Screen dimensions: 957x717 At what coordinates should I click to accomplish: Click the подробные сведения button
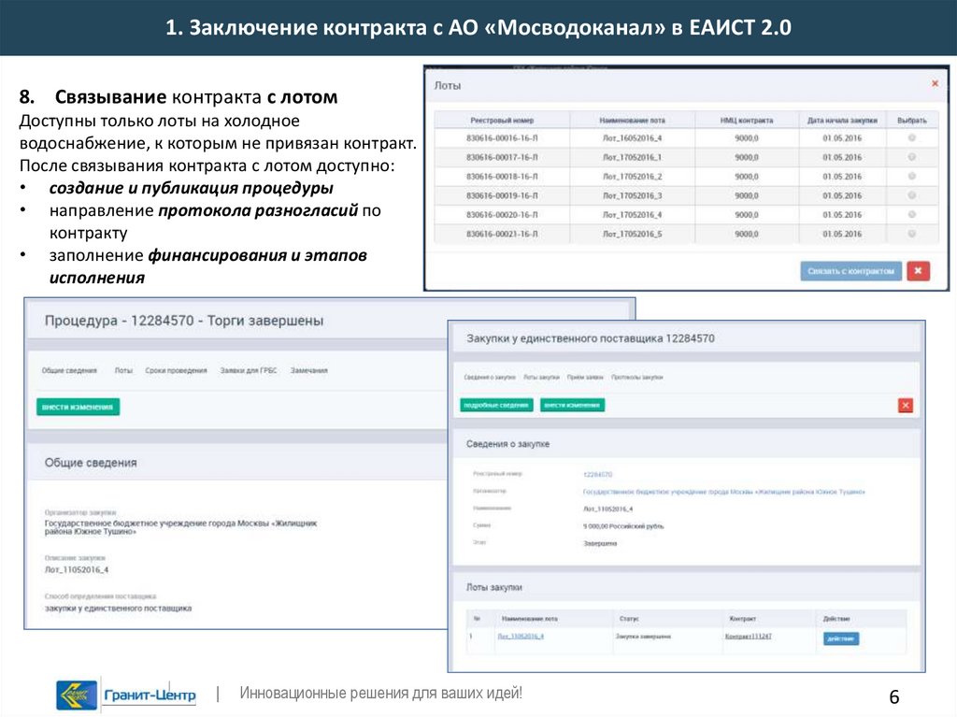pos(496,405)
